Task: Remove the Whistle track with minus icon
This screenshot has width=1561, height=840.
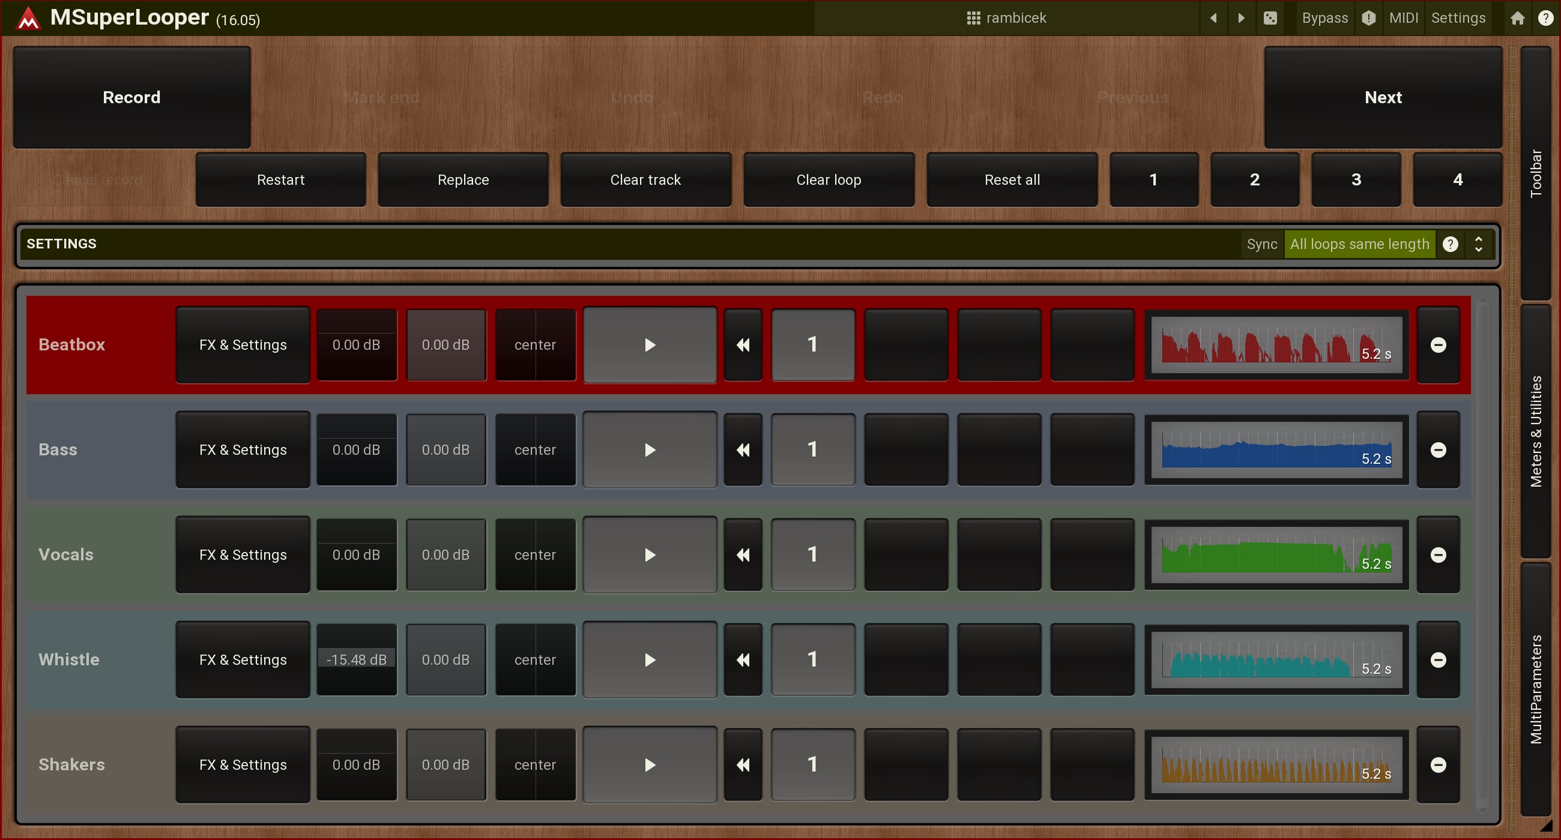Action: (x=1438, y=659)
